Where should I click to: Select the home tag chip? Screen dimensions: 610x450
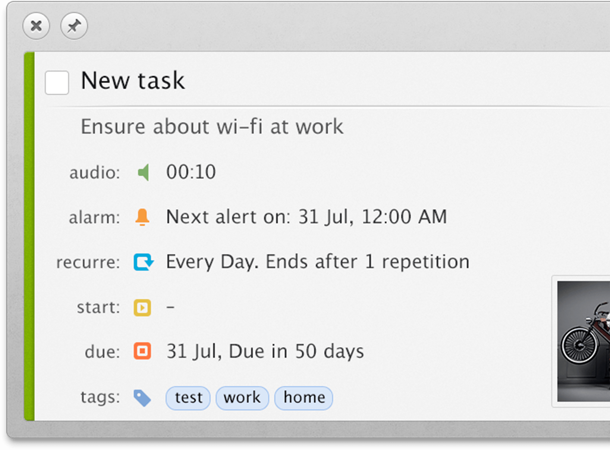(303, 398)
